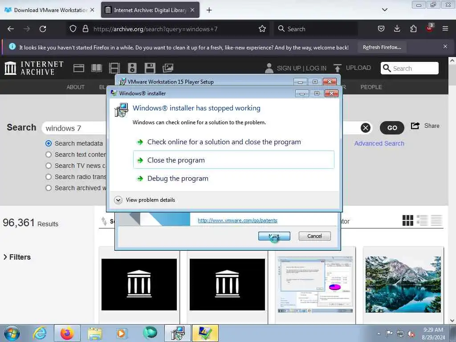Open Audio speaker icon in Archive nav
The image size is (456, 342).
132,68
